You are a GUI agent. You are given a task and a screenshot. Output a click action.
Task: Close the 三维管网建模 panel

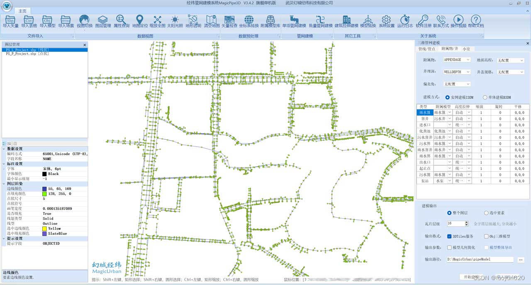click(x=528, y=43)
